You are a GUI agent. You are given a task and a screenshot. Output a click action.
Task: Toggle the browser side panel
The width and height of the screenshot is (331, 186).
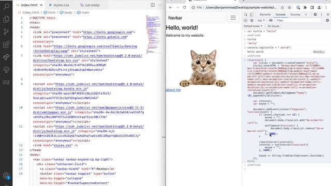tap(312, 7)
